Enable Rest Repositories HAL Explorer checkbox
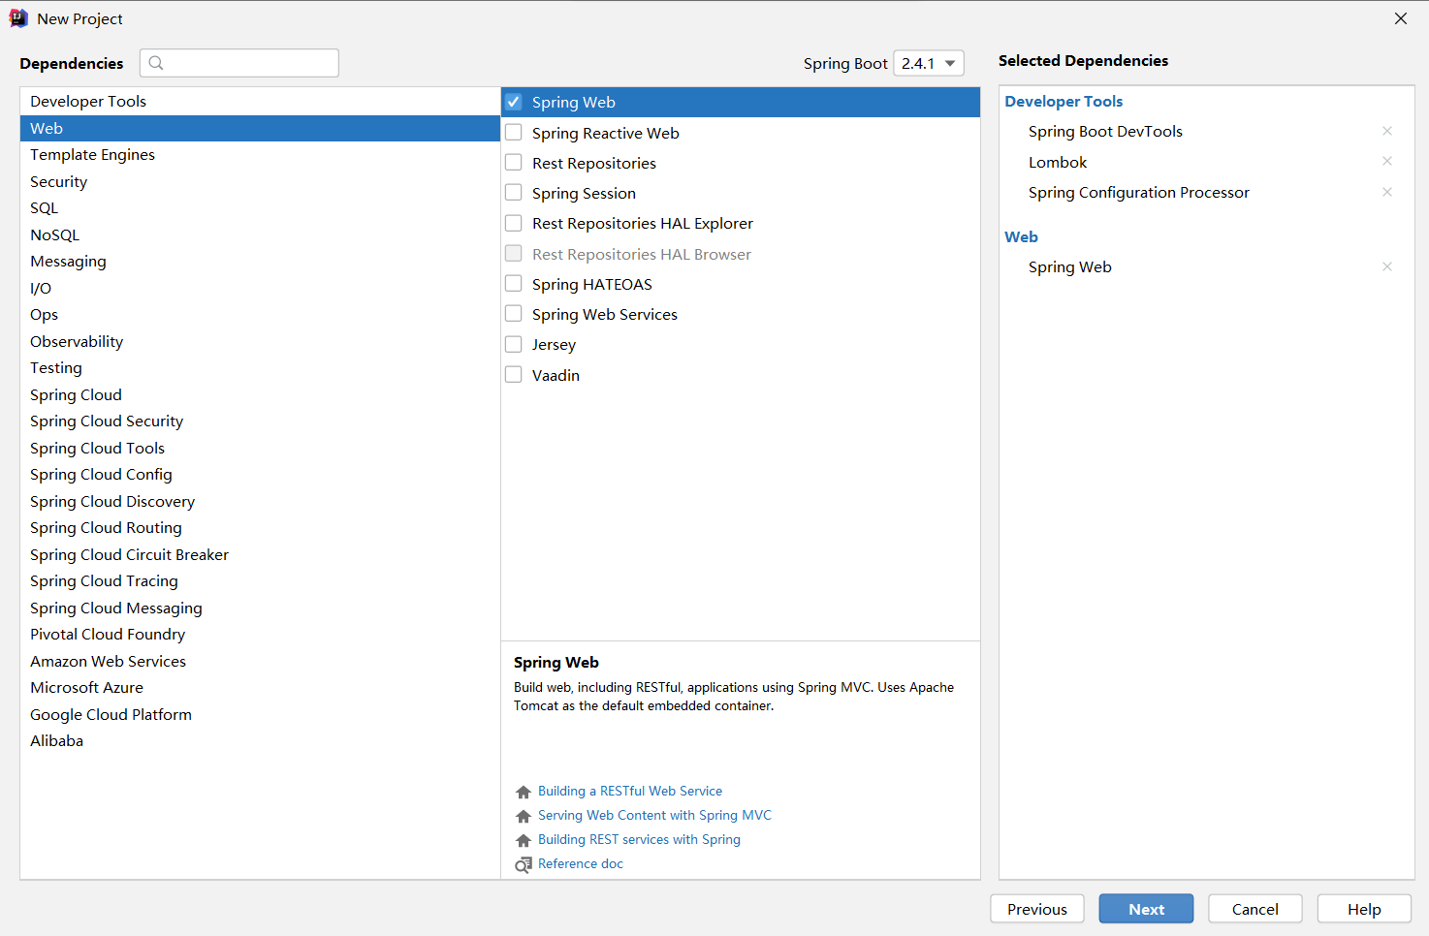Viewport: 1429px width, 936px height. (514, 223)
